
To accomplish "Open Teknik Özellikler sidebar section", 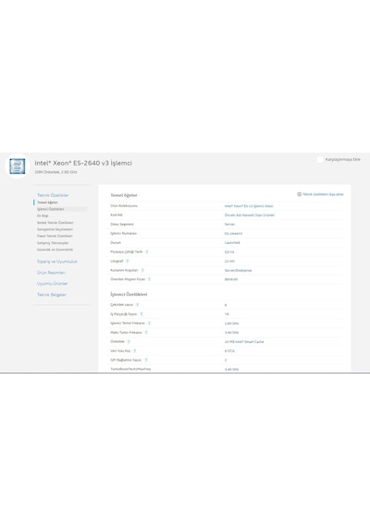I will pos(53,195).
